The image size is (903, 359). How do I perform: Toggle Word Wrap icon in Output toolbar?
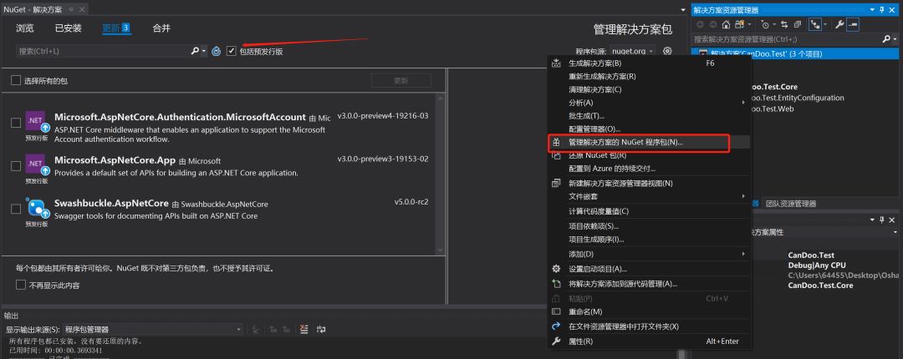(x=321, y=329)
